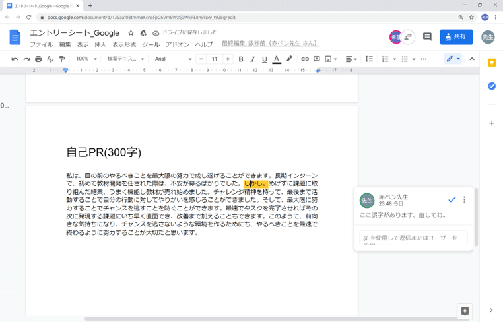Bookmark this page with star icon
The image size is (503, 322).
(x=471, y=17)
